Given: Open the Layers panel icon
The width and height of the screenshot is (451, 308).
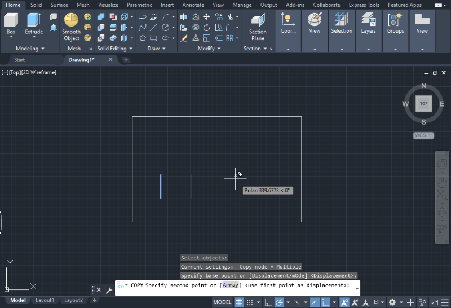Looking at the screenshot, I should [x=368, y=21].
